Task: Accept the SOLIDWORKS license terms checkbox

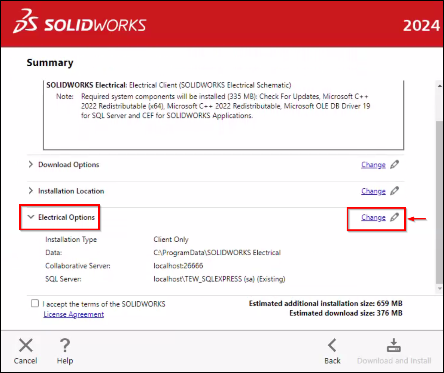Action: pos(35,303)
